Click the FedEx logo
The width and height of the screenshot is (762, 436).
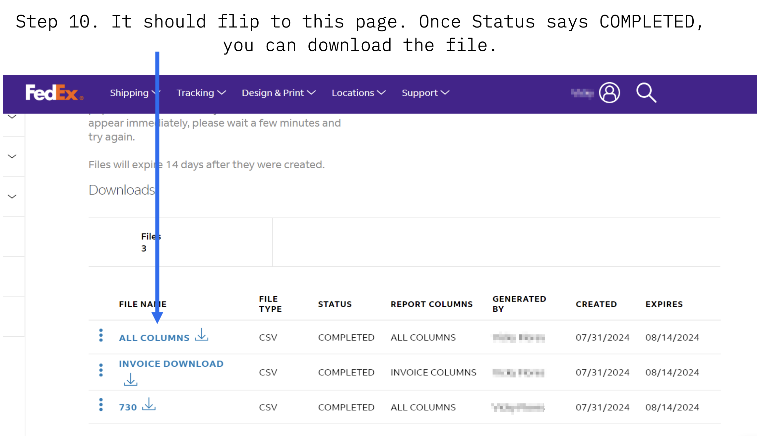[x=54, y=93]
